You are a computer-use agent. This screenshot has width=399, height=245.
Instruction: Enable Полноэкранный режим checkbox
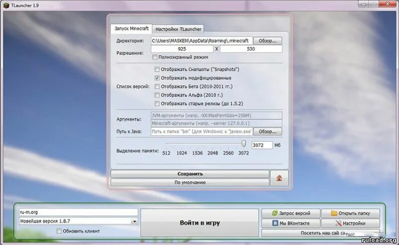155,57
